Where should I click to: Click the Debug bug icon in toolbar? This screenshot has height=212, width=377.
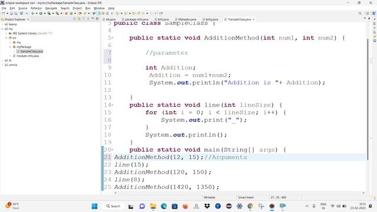tap(33, 14)
